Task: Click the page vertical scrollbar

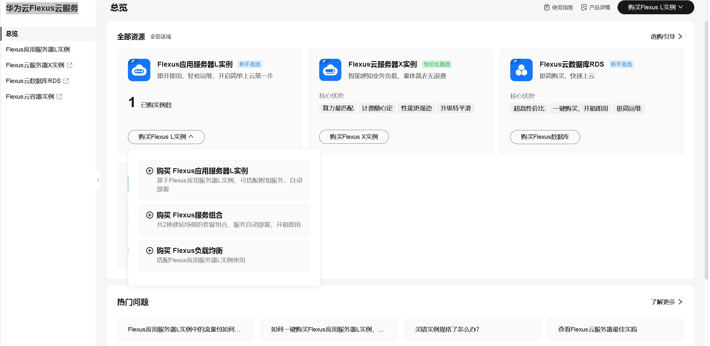Action: click(x=706, y=150)
